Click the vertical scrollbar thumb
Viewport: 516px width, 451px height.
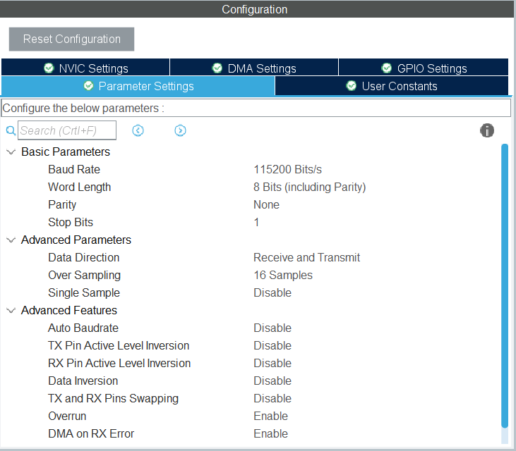[x=505, y=286]
